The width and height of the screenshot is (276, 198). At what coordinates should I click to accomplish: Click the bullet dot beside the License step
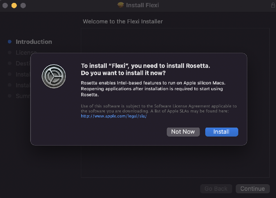point(10,52)
